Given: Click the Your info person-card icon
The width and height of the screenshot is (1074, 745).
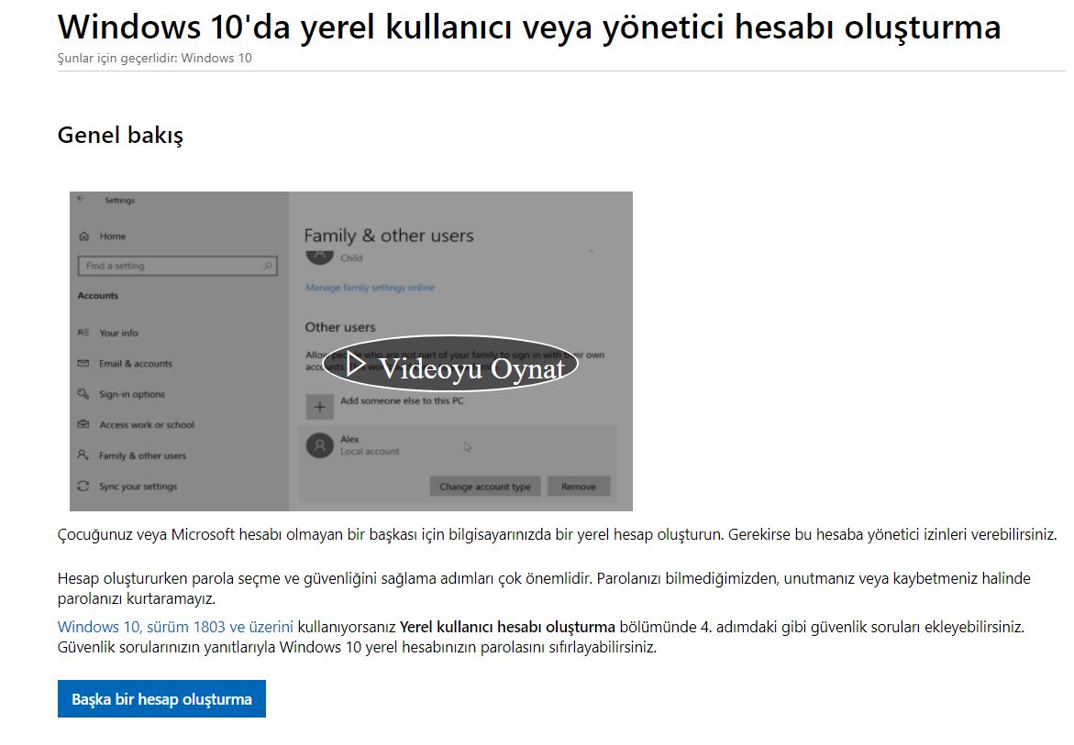Looking at the screenshot, I should pos(83,333).
